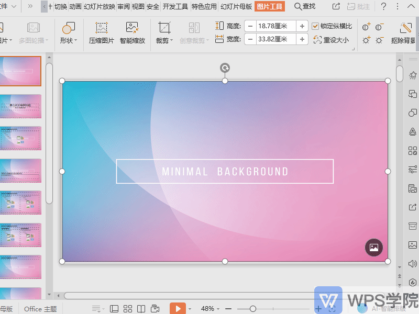This screenshot has width=419, height=314.
Task: Click the 智能缩放 smart zoom icon
Action: pos(133,28)
